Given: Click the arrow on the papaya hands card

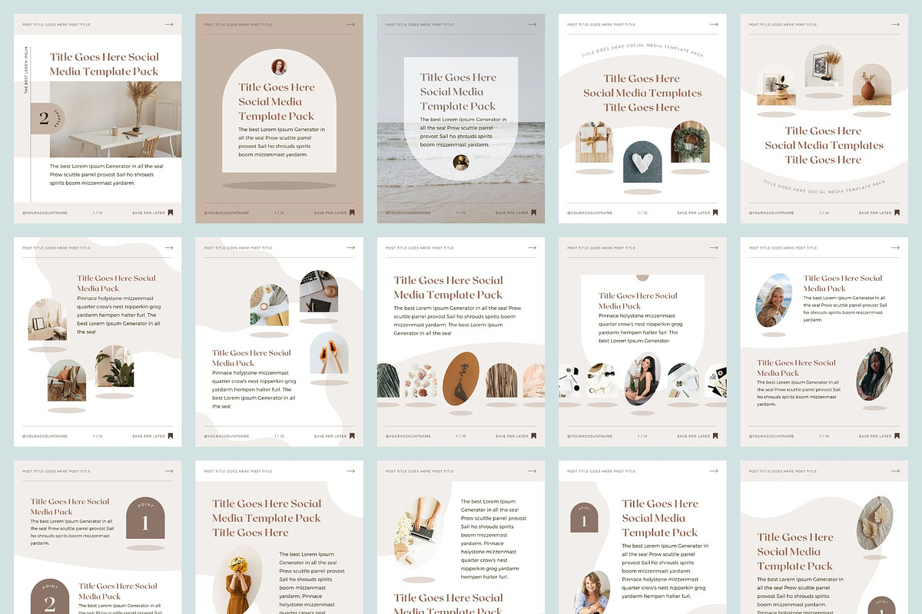Looking at the screenshot, I should pyautogui.click(x=350, y=248).
